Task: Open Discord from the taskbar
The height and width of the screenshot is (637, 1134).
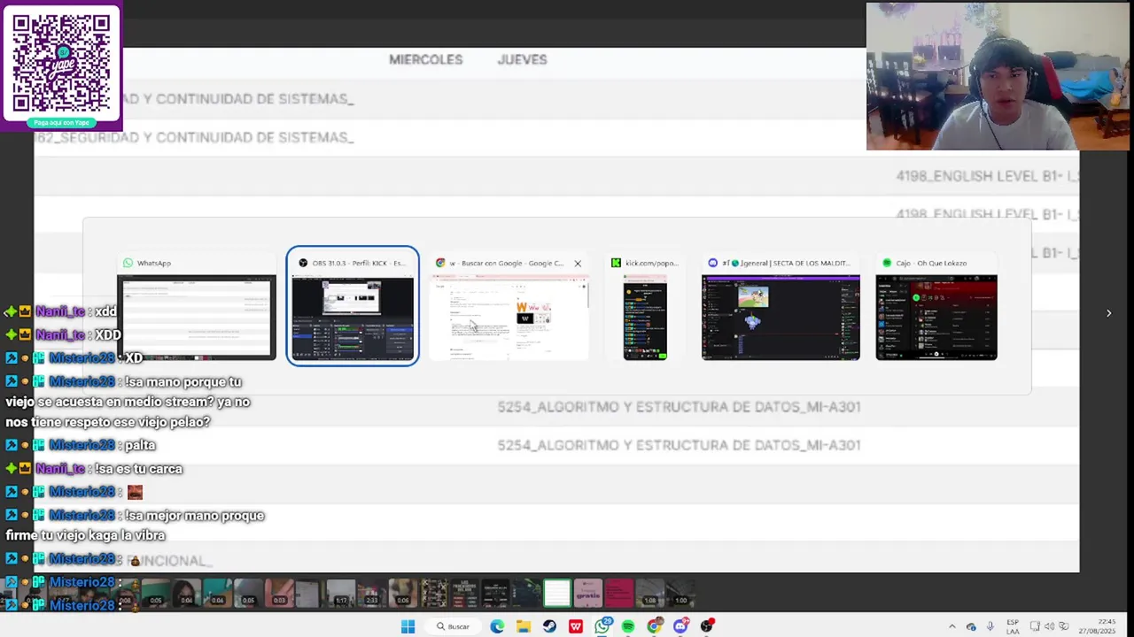Action: pyautogui.click(x=680, y=626)
